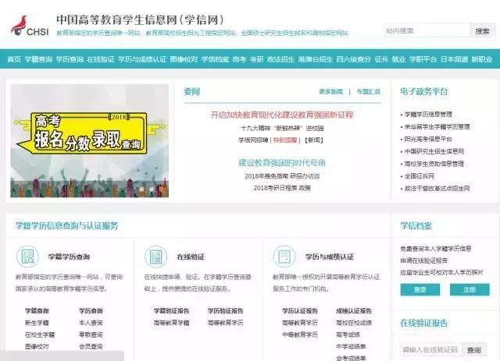Open headline 开启加快教育现代化建设教育强国新征程
Screen dimensions: 500x361
click(x=282, y=115)
